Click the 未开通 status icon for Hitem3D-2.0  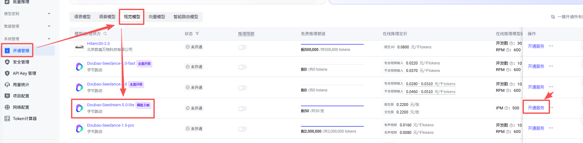pos(188,47)
